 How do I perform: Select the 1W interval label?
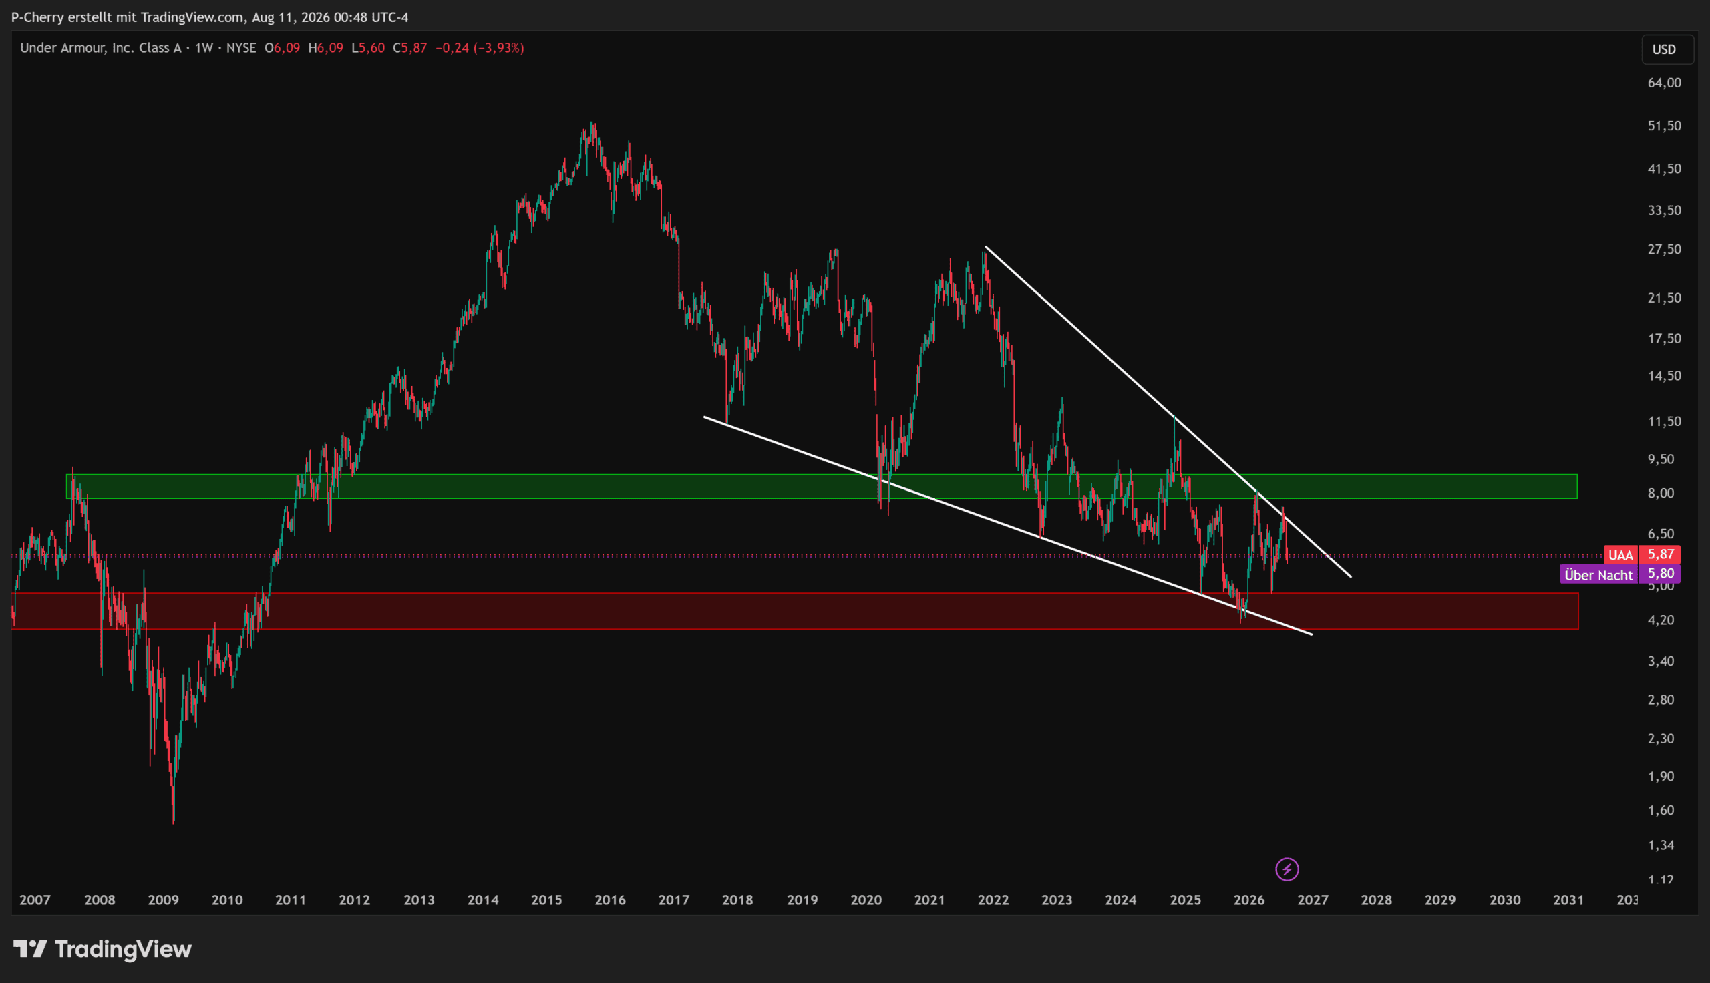point(204,48)
